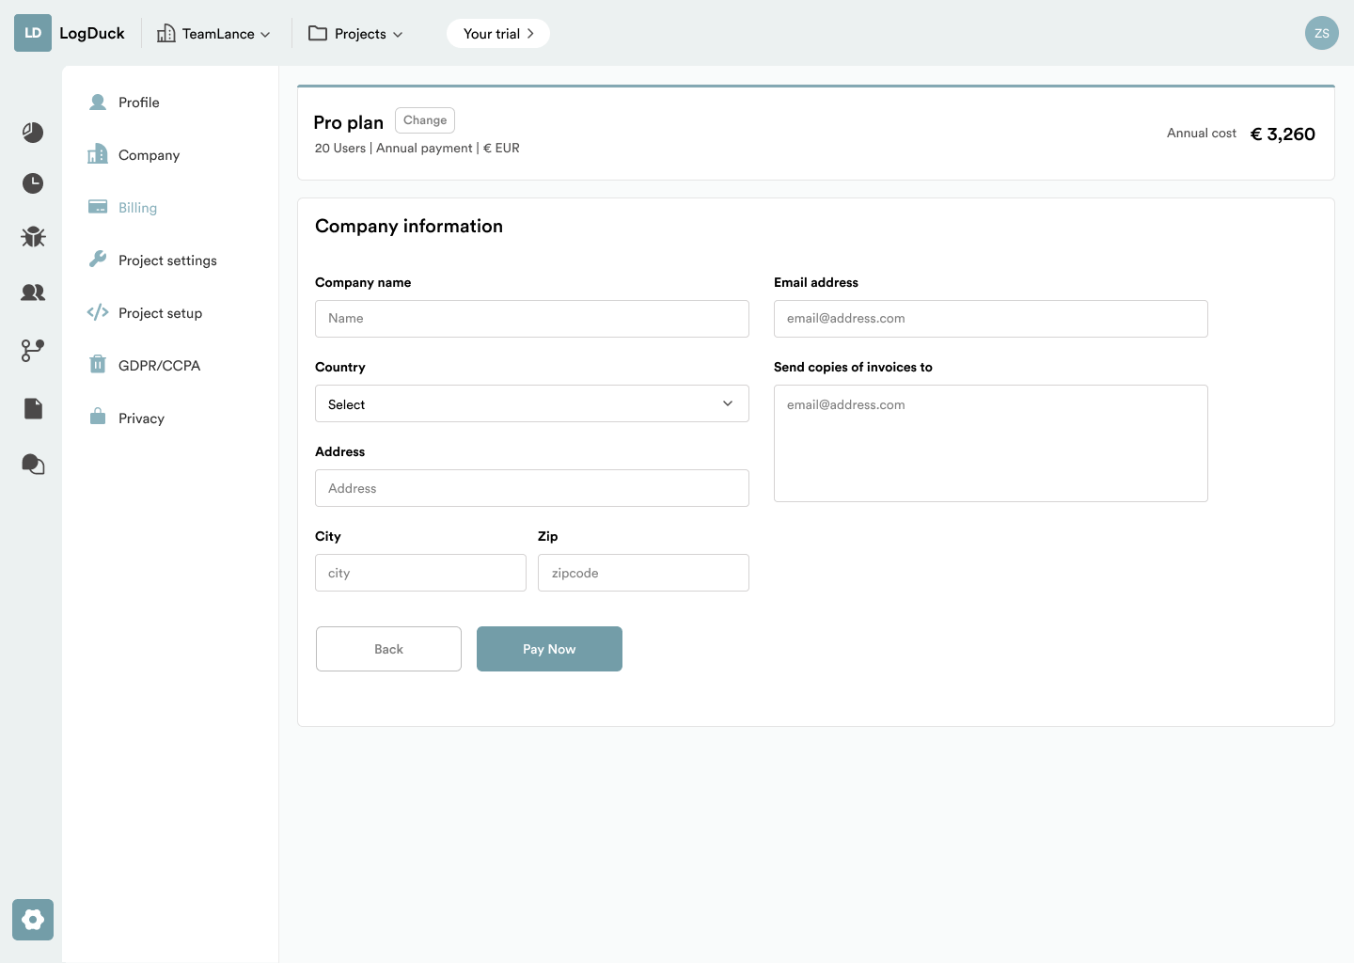Click the LogDuck LD logo
1354x963 pixels.
coord(33,33)
